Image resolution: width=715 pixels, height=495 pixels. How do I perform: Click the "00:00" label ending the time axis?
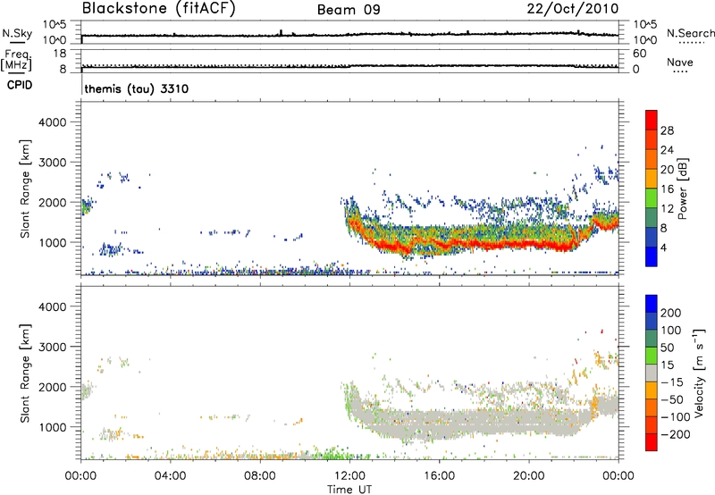click(x=618, y=476)
